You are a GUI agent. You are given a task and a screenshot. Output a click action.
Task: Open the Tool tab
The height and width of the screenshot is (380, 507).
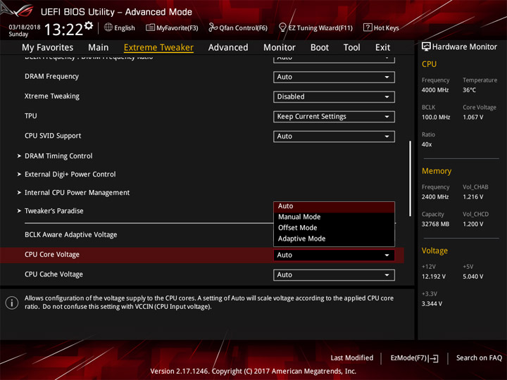point(351,48)
